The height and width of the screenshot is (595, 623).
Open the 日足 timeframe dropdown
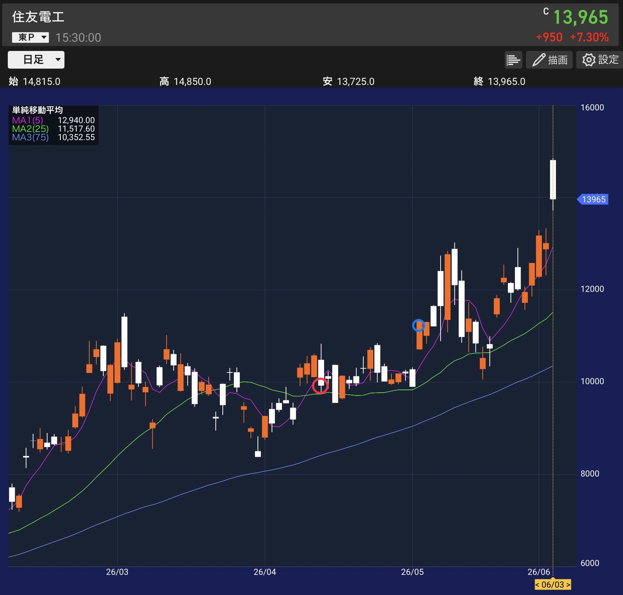tap(36, 60)
